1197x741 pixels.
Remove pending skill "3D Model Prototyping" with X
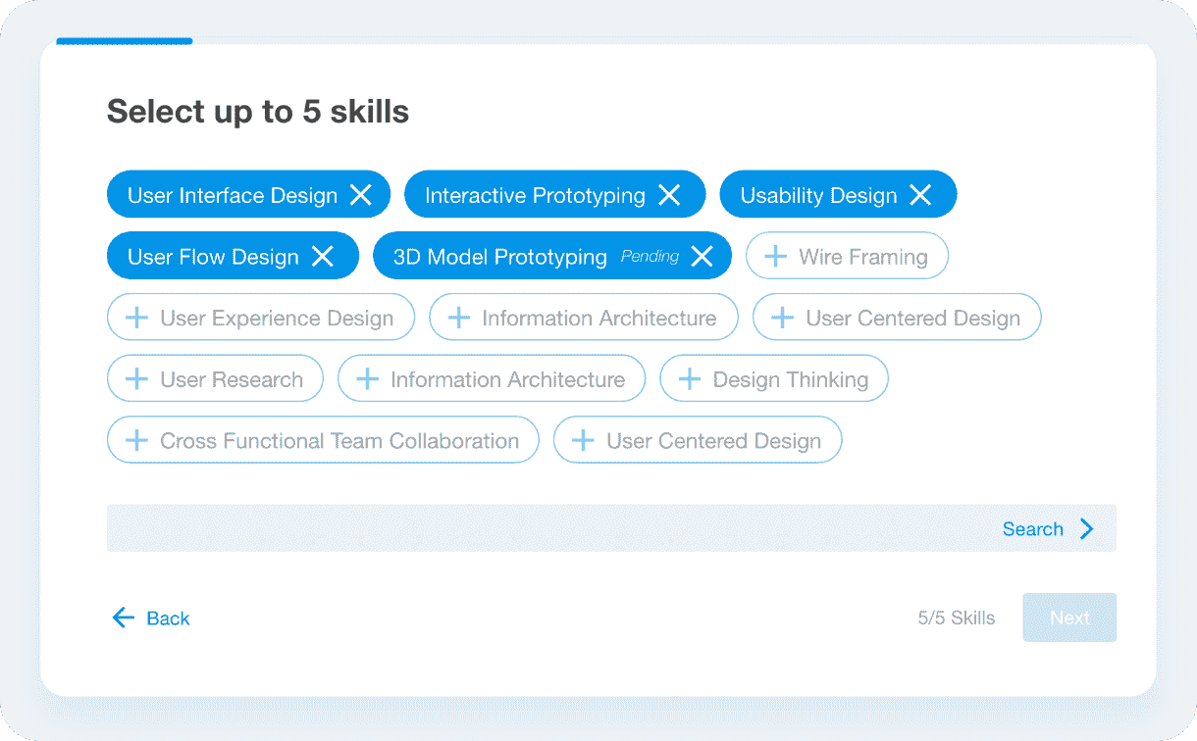pyautogui.click(x=702, y=256)
